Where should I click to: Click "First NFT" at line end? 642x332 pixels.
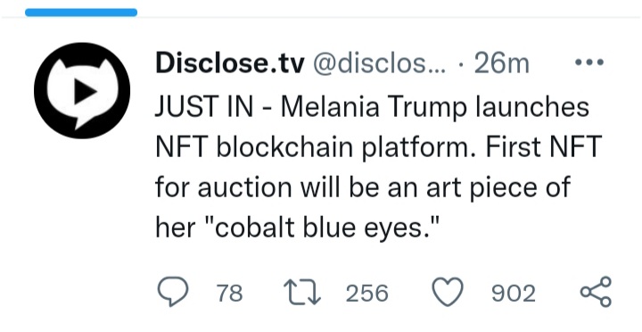click(x=544, y=146)
